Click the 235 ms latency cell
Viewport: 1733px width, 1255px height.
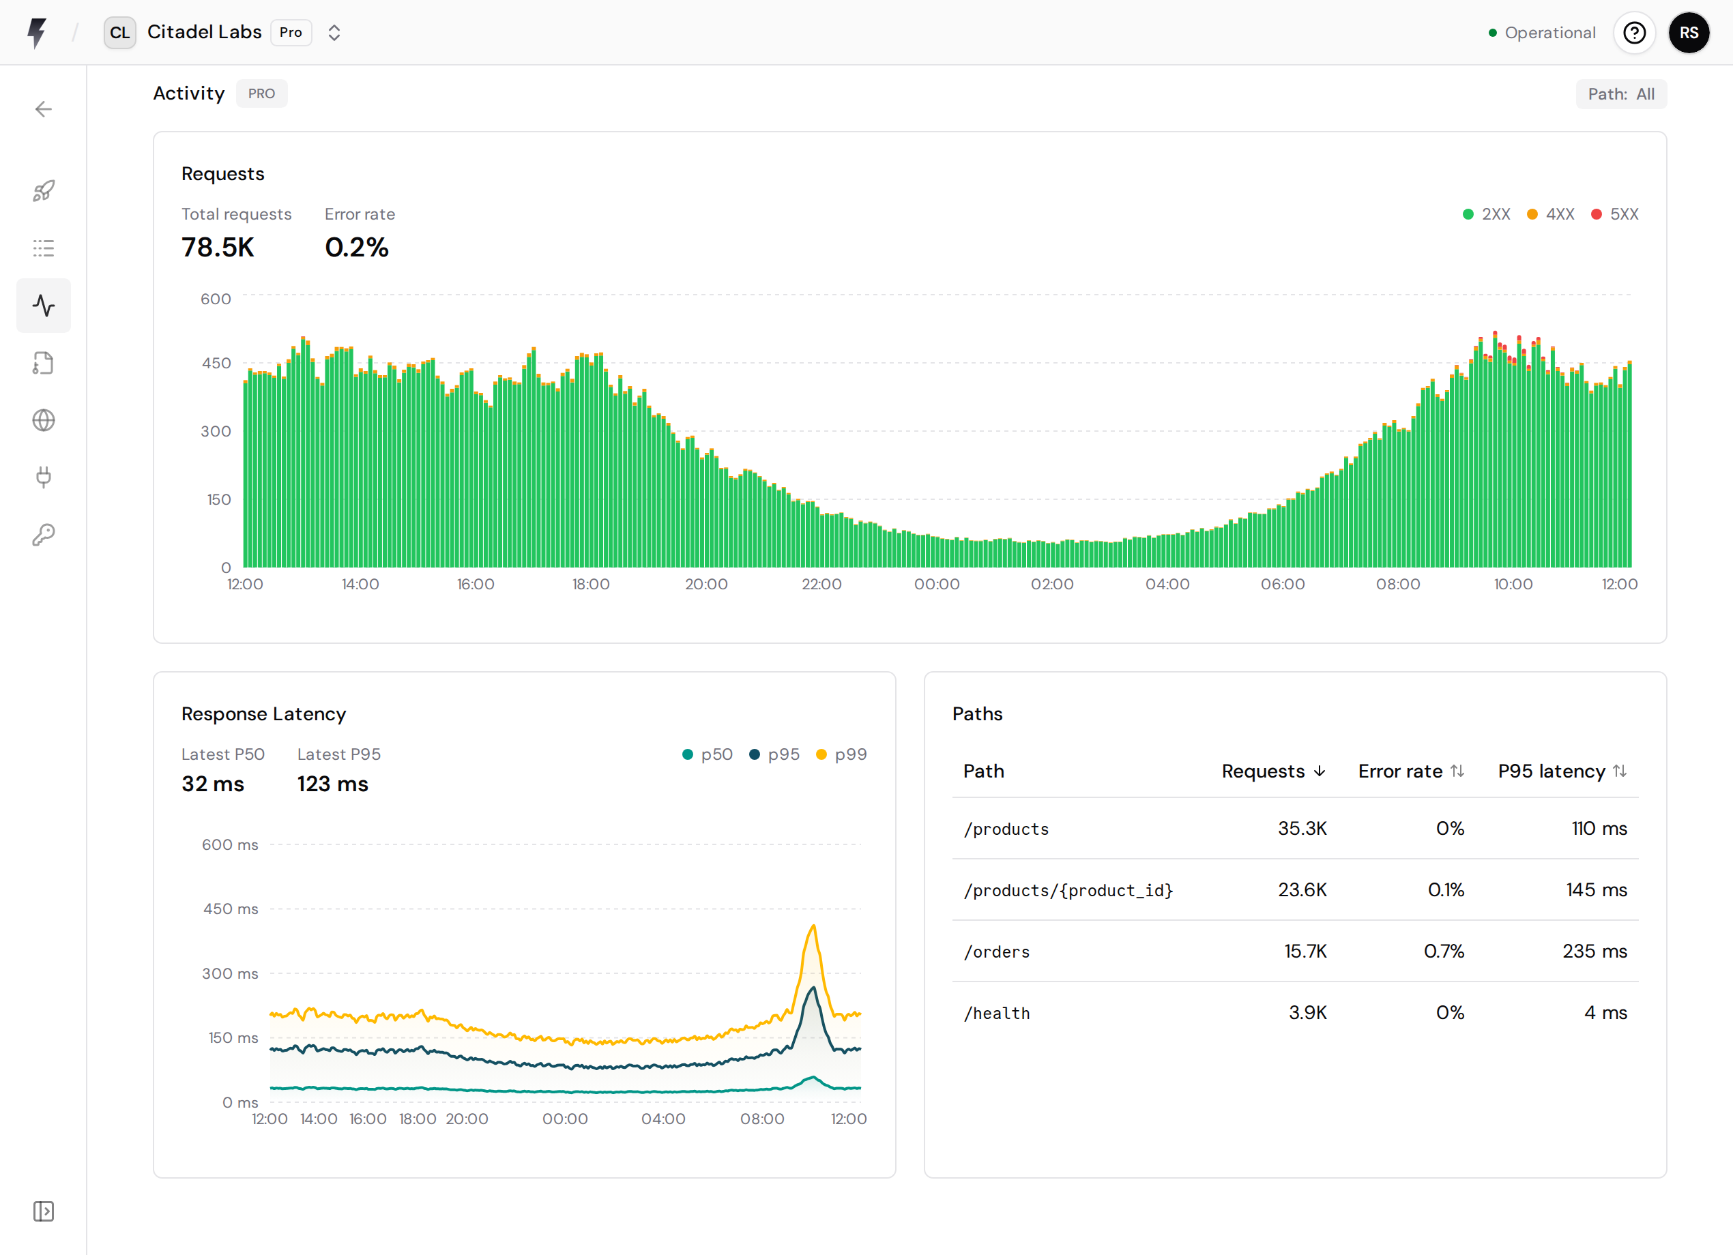click(x=1594, y=951)
